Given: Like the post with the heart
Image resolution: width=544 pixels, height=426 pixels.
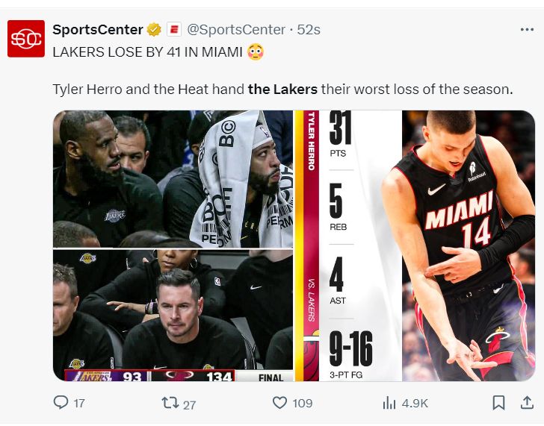Looking at the screenshot, I should coord(280,403).
